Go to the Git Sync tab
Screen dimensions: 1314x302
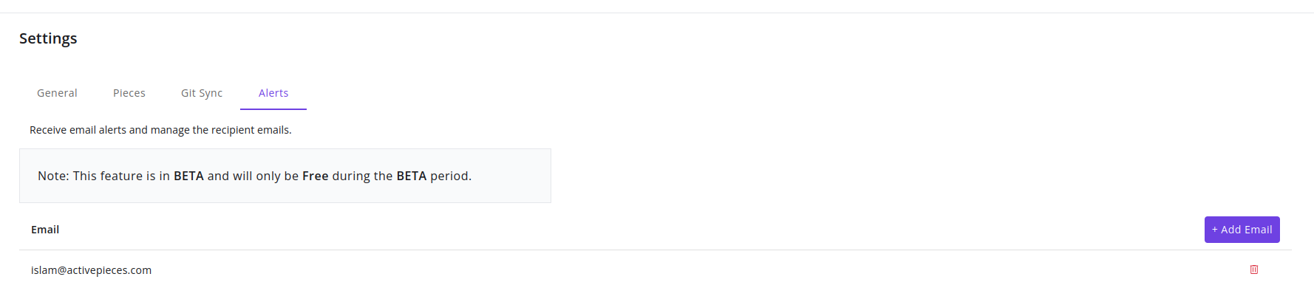[202, 93]
